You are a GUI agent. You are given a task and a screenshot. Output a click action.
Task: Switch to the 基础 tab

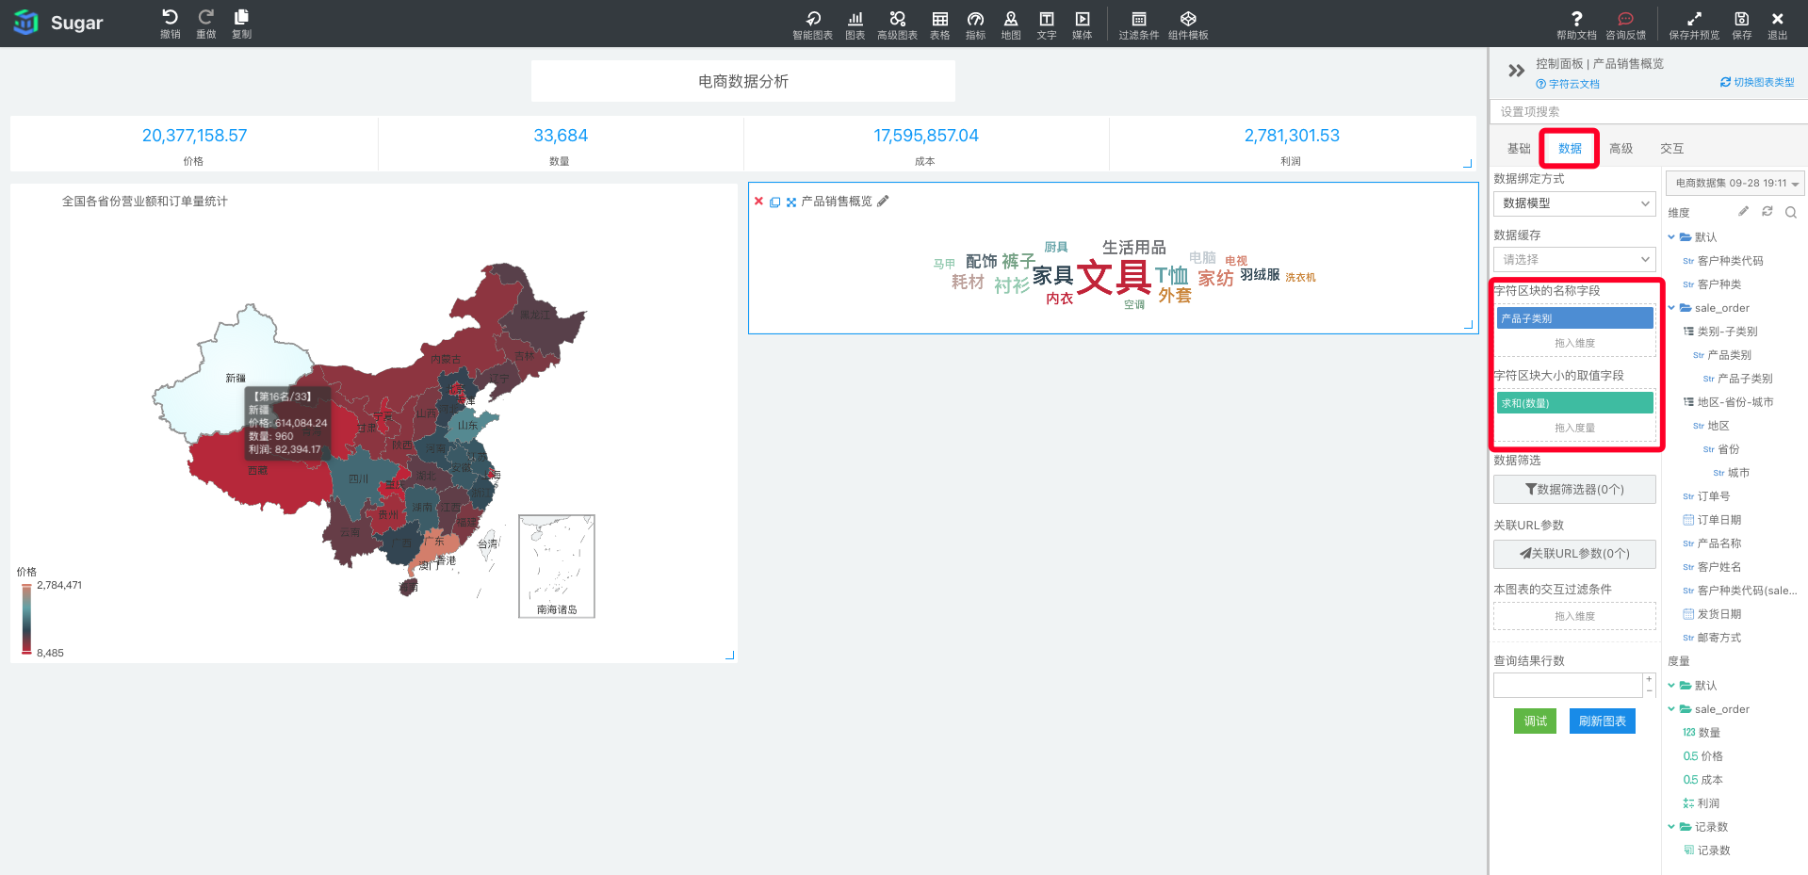click(x=1519, y=149)
